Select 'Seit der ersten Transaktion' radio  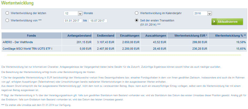coord(136,20)
